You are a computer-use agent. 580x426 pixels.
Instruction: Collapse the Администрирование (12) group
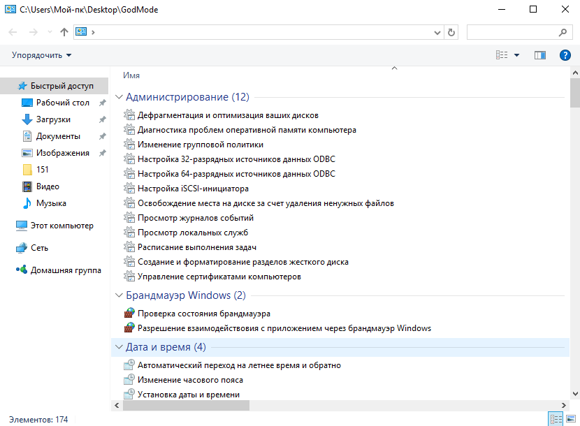(119, 97)
